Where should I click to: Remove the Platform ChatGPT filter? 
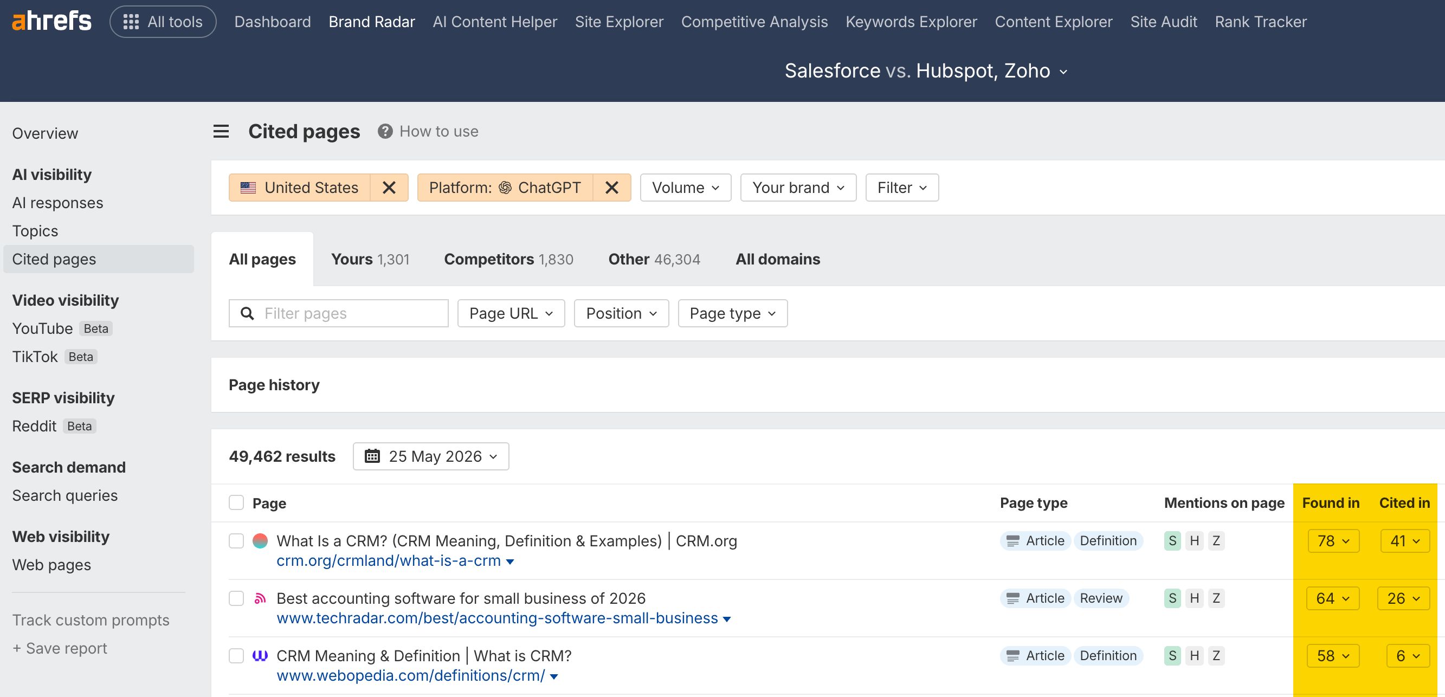pyautogui.click(x=611, y=188)
